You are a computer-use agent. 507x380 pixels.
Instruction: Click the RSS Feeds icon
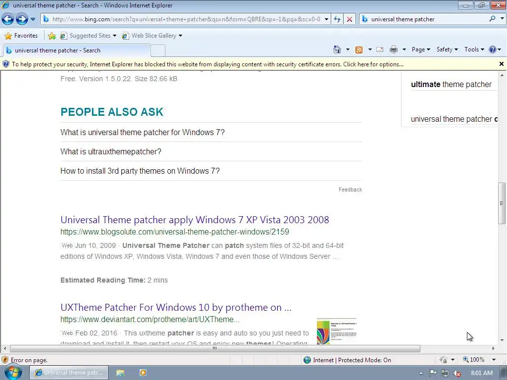[359, 49]
